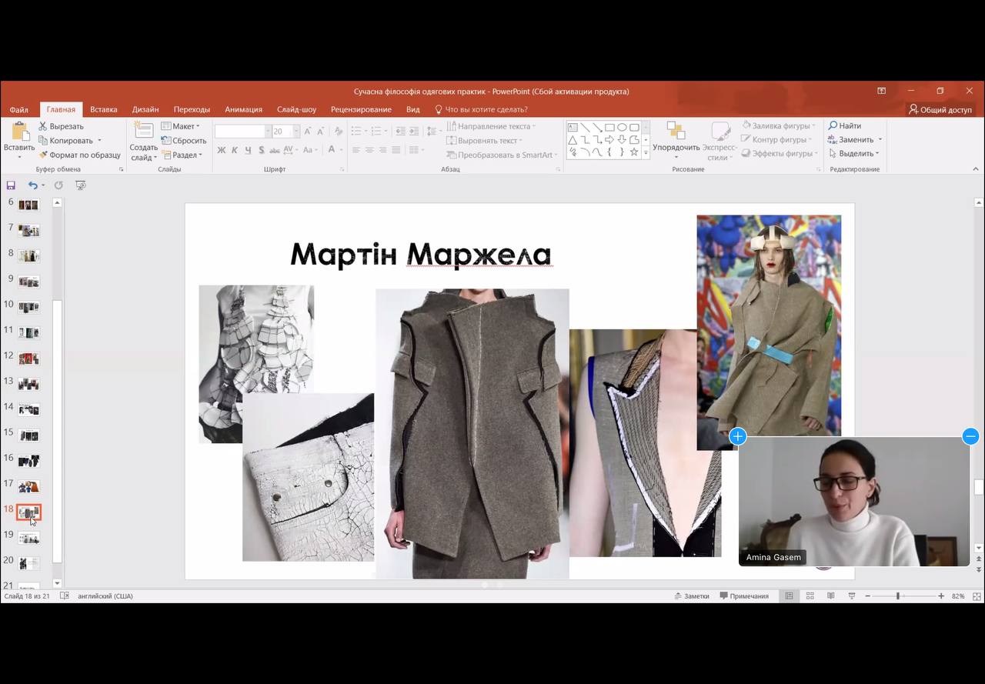The image size is (985, 684).
Task: Click the Undo icon
Action: pyautogui.click(x=32, y=185)
